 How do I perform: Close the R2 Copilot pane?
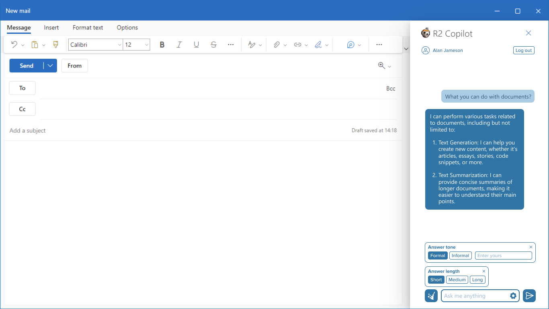[529, 33]
